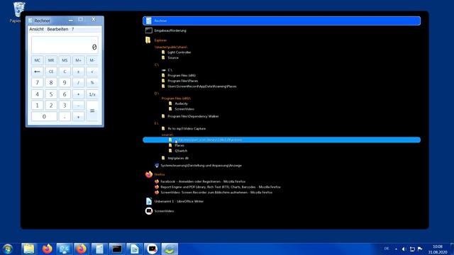Open LibreOffice Writer taskbar icon
This screenshot has height=255, width=454.
(134, 249)
